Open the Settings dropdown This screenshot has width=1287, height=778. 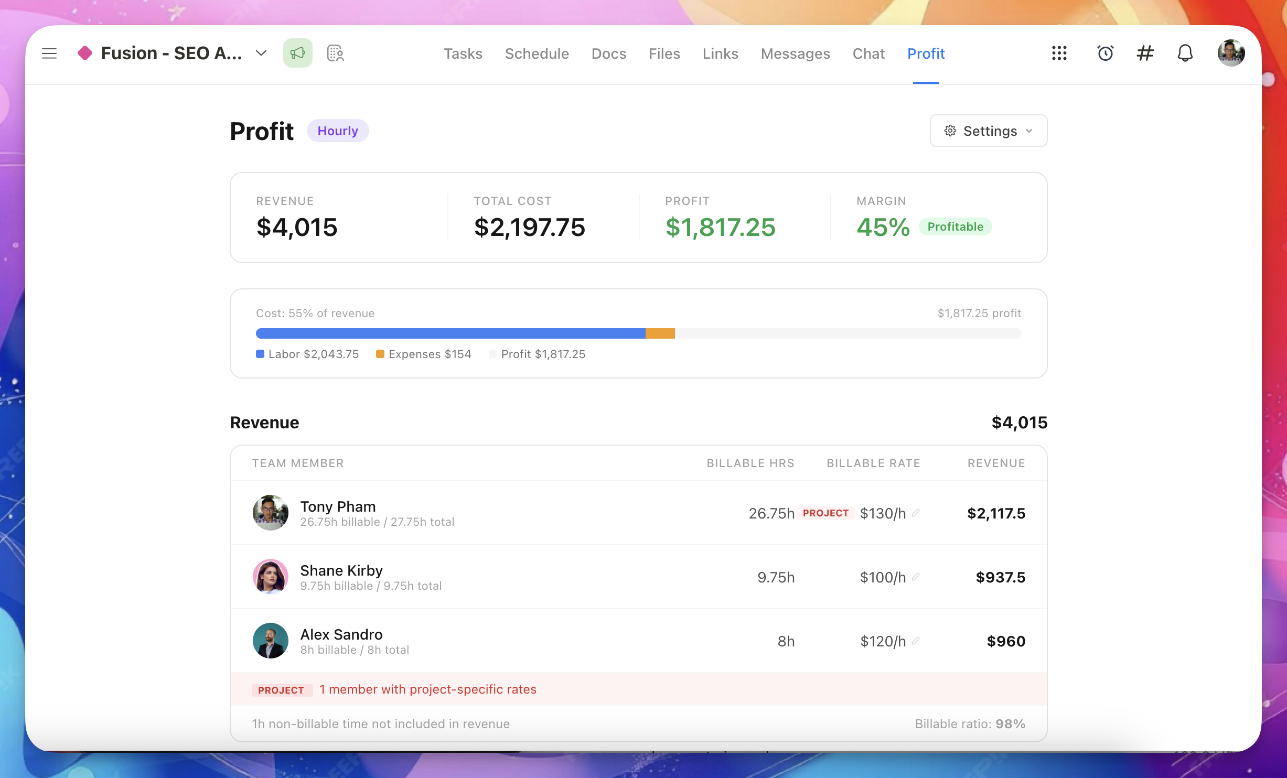point(988,131)
